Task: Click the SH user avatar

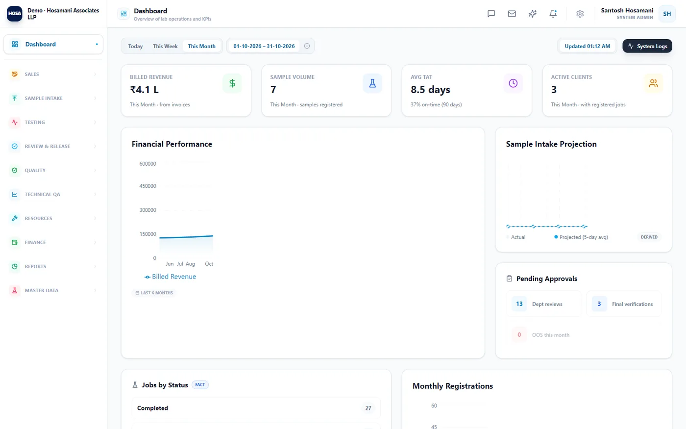Action: pos(667,14)
